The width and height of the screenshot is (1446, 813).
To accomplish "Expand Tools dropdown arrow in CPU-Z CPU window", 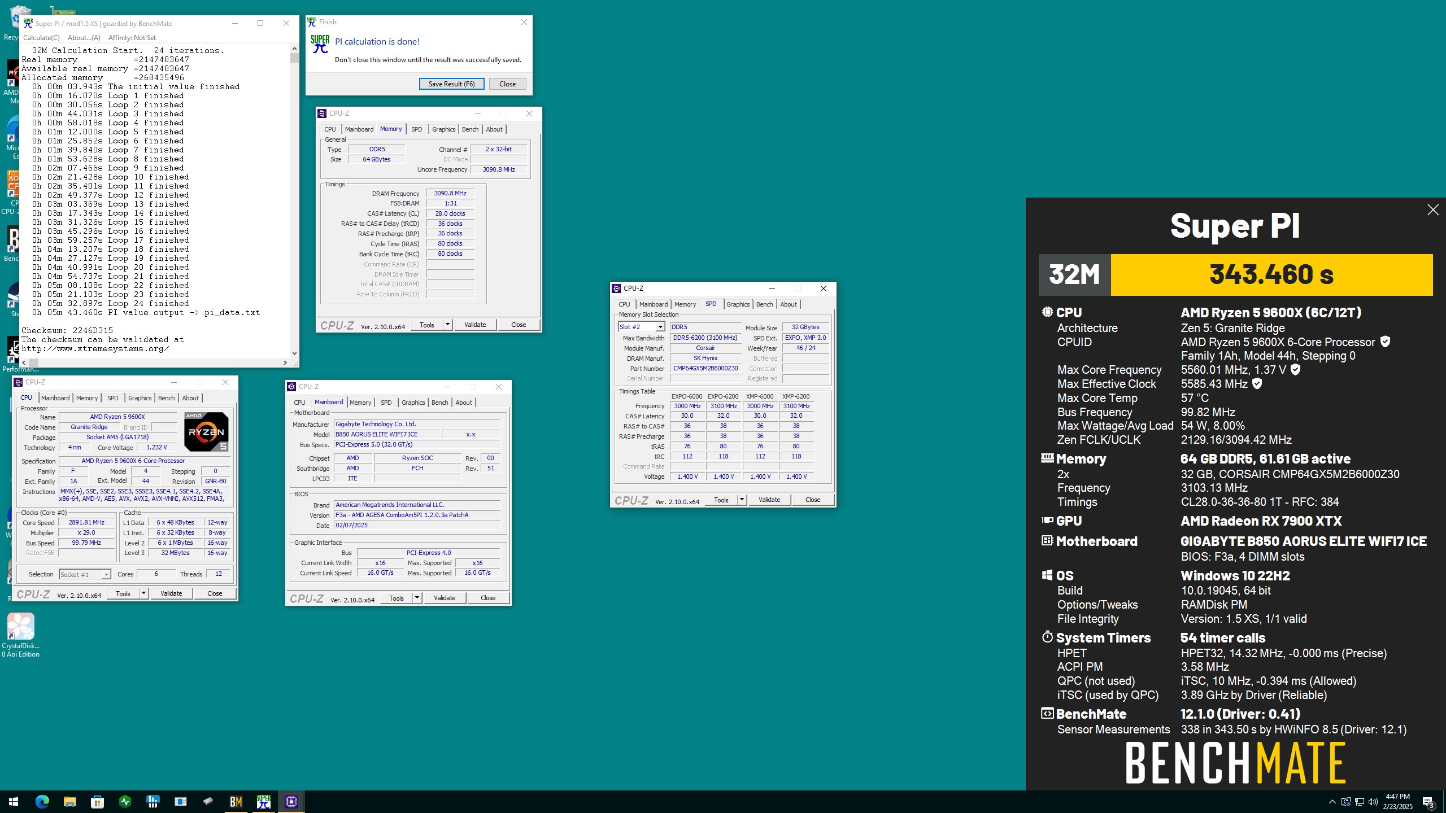I will point(143,593).
